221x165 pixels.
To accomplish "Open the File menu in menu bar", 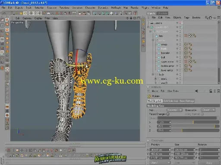I will click(3, 8).
